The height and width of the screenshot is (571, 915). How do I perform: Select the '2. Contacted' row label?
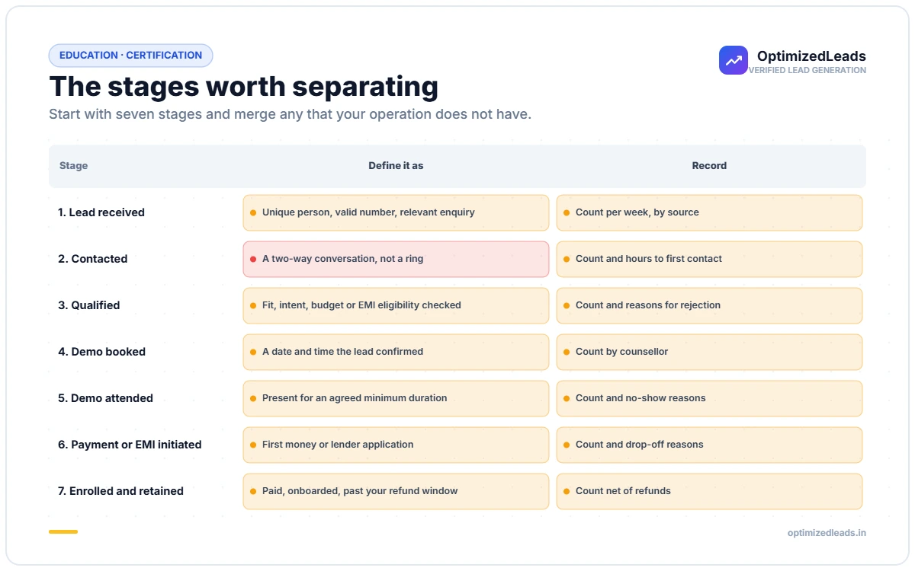point(93,259)
